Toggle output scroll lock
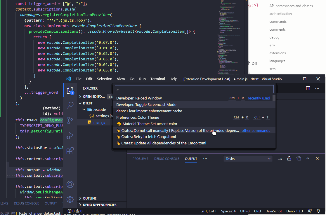Image resolution: width=326 pixels, height=215 pixels. pos(289,158)
